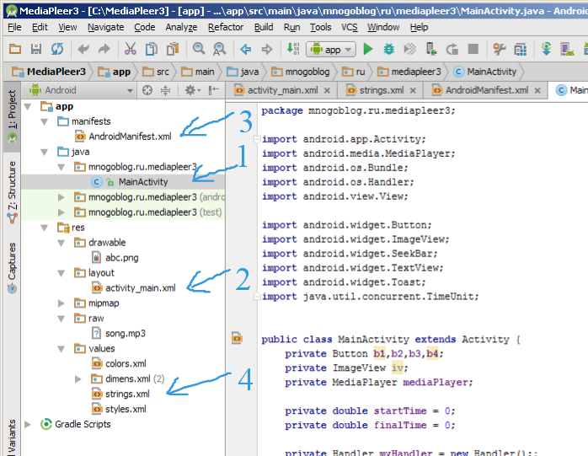Screen dimensions: 588x456
Task: Click the Make Project build icon
Action: [x=293, y=50]
